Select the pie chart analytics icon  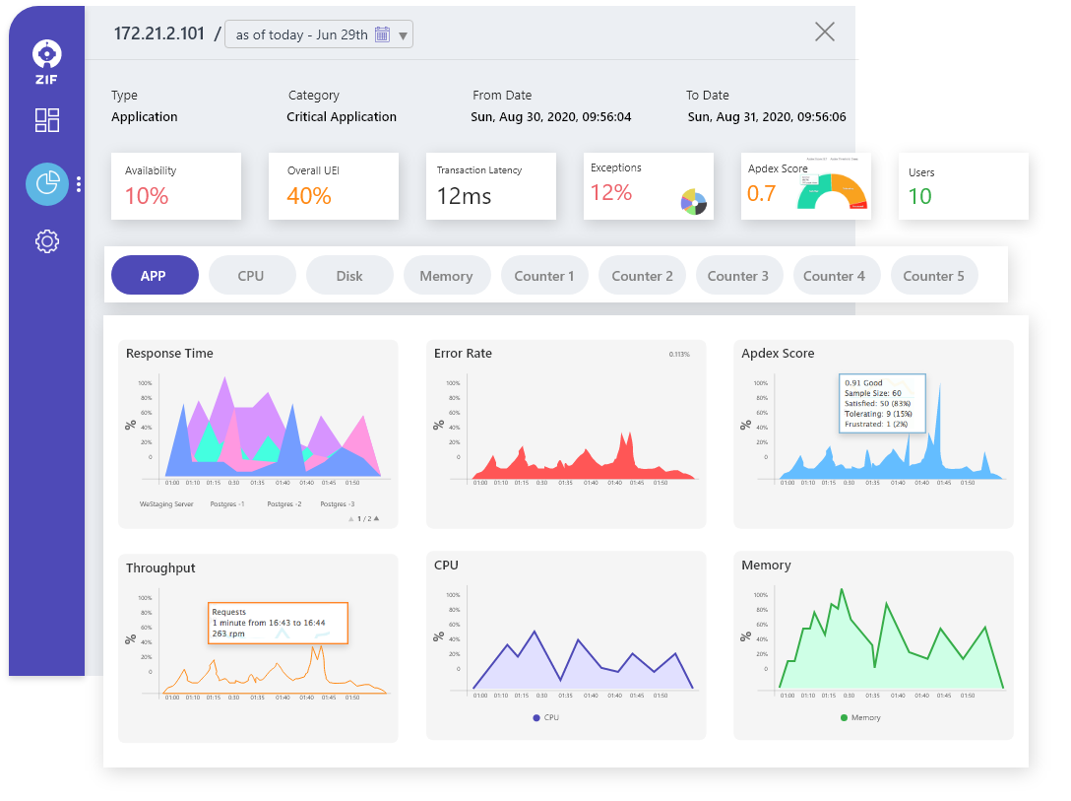pos(46,184)
